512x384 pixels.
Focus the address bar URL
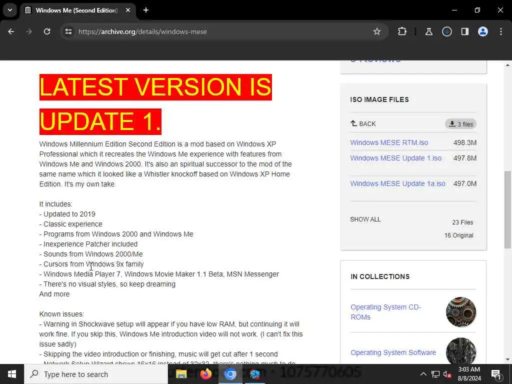[x=142, y=31]
